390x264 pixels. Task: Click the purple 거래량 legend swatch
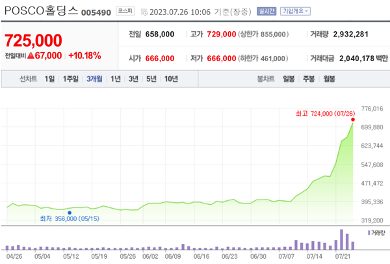[370, 232]
